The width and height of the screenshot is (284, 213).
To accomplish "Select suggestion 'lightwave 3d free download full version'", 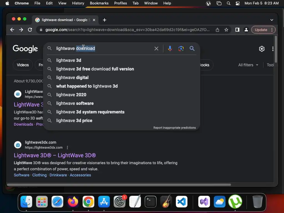I will pyautogui.click(x=121, y=69).
